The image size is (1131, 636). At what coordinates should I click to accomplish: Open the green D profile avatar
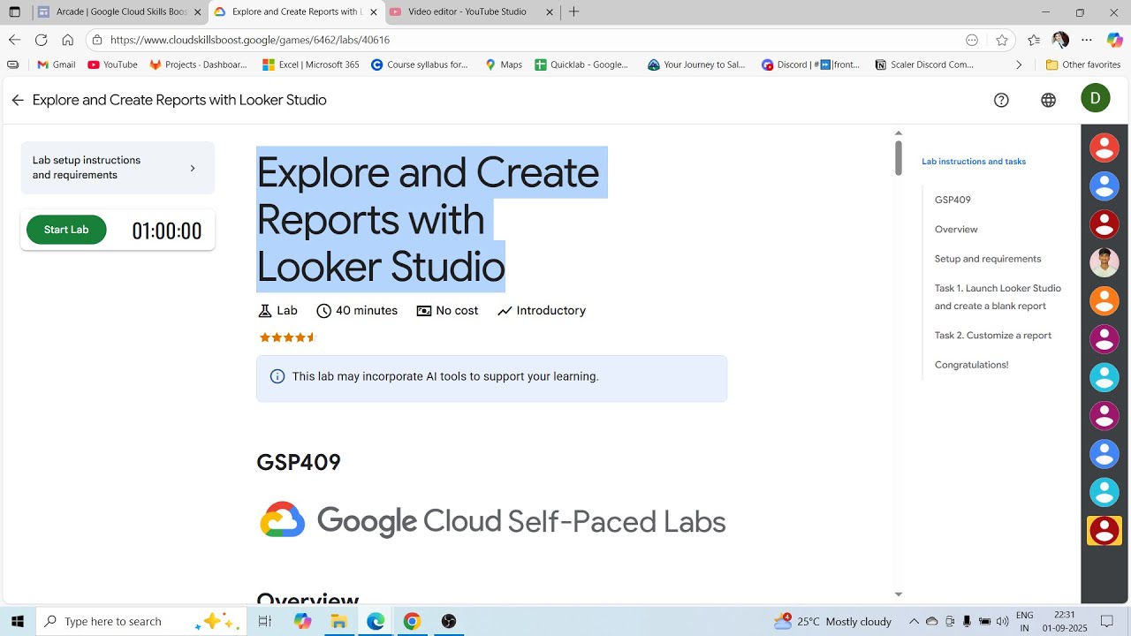click(1096, 98)
